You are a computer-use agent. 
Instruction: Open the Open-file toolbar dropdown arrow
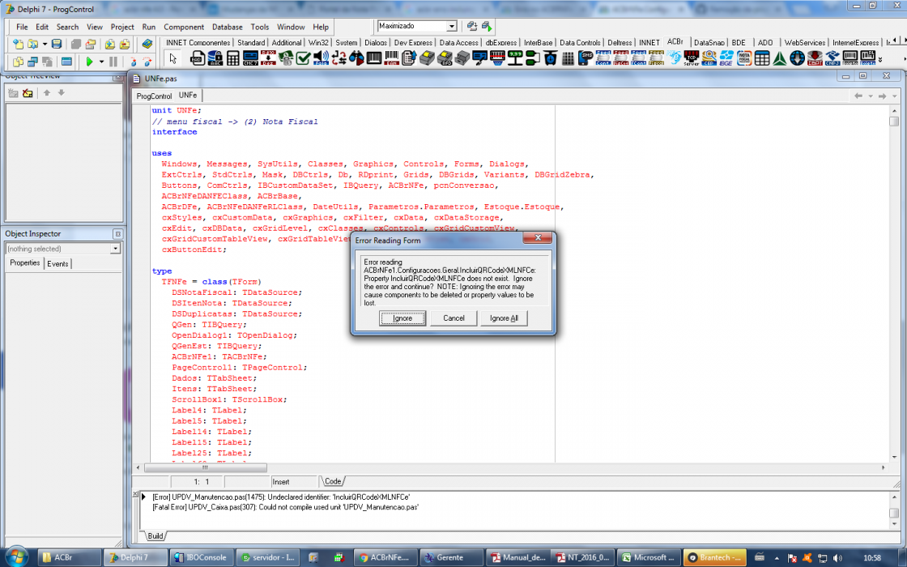45,44
